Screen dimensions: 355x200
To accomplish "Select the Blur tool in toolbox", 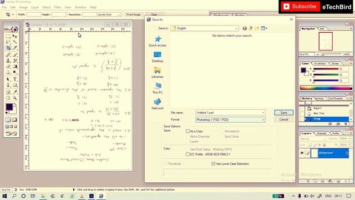I will (8, 72).
